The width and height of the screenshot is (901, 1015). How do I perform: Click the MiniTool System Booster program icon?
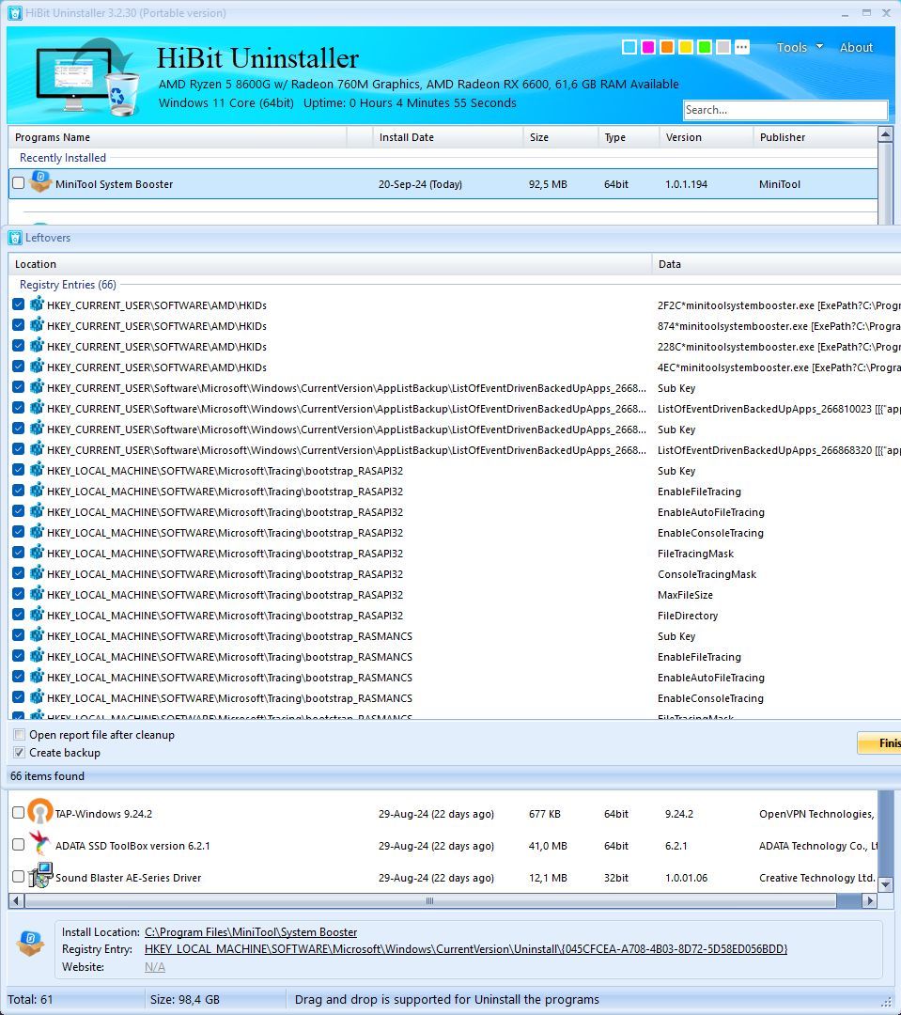point(40,182)
